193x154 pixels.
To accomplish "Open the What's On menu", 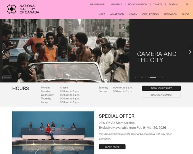I will pyautogui.click(x=117, y=14).
